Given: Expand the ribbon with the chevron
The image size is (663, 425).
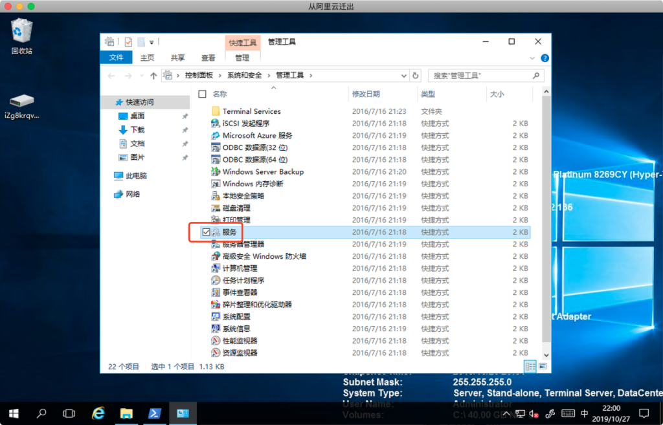Looking at the screenshot, I should (535, 58).
